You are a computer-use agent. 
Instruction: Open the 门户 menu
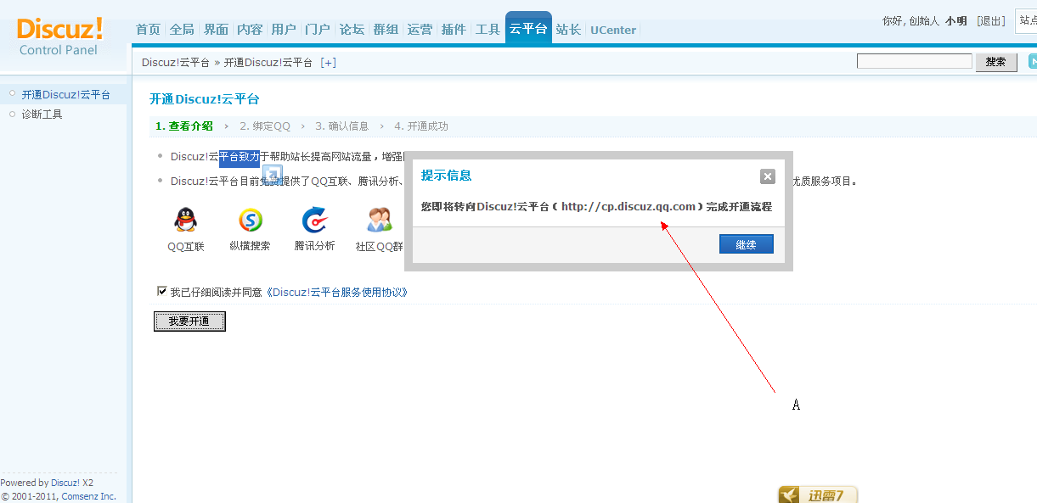click(318, 30)
